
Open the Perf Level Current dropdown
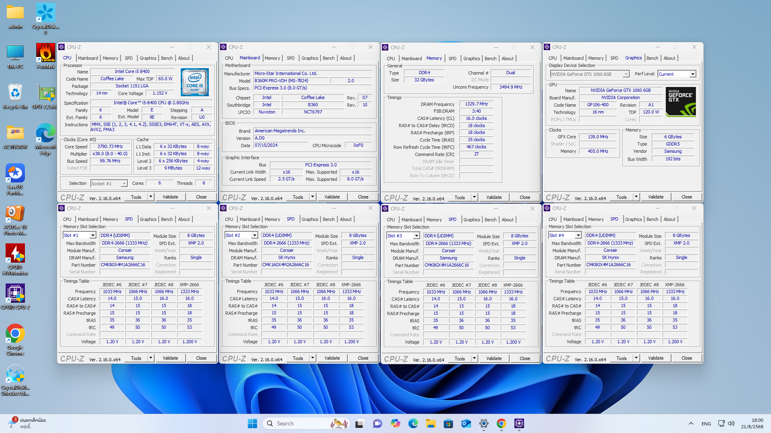point(693,74)
